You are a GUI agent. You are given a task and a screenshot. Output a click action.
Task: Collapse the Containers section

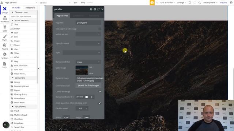coord(13,78)
